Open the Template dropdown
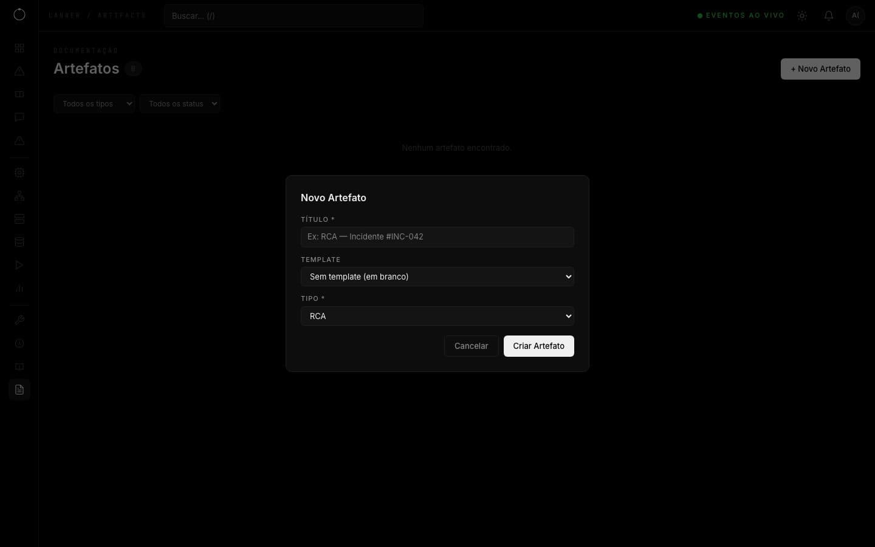The height and width of the screenshot is (547, 875). tap(437, 277)
